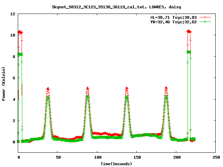Click x-axis tick label 200
Screen dimensions: 223x167
pyautogui.click(x=177, y=157)
